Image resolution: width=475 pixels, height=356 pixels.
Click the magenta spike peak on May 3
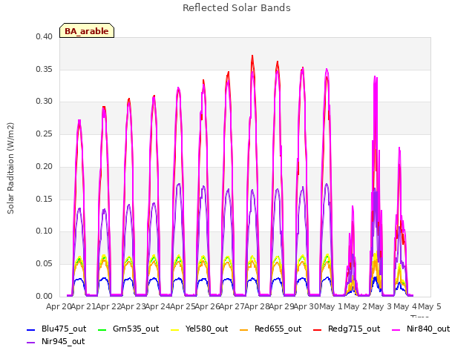point(375,76)
